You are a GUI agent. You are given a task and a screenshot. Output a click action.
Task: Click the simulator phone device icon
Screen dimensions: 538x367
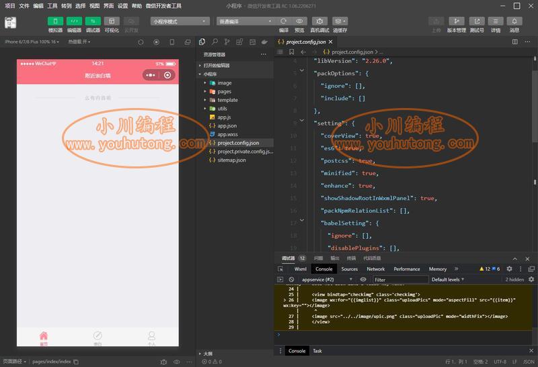(172, 42)
